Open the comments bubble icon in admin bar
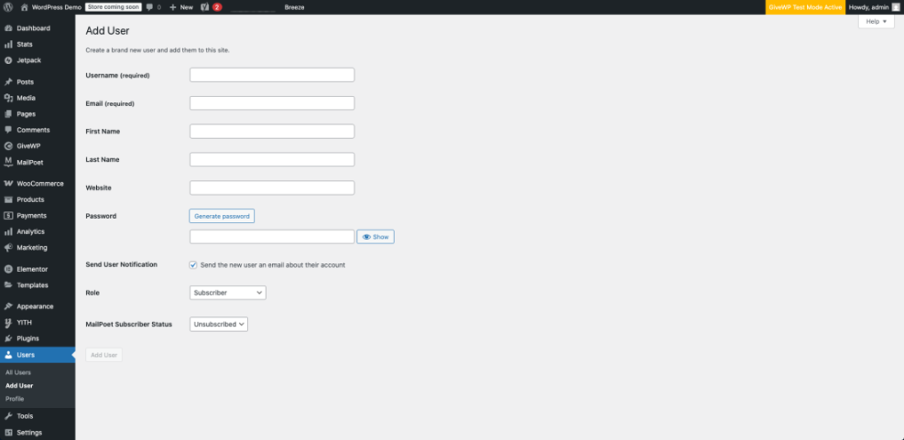 pos(150,7)
